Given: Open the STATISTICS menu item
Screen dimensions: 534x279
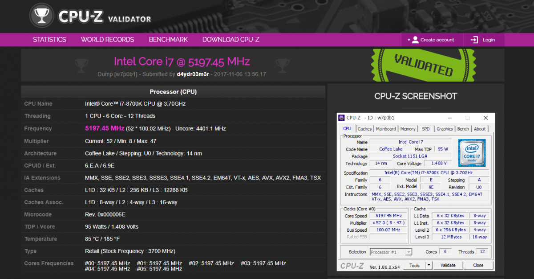Looking at the screenshot, I should point(49,40).
